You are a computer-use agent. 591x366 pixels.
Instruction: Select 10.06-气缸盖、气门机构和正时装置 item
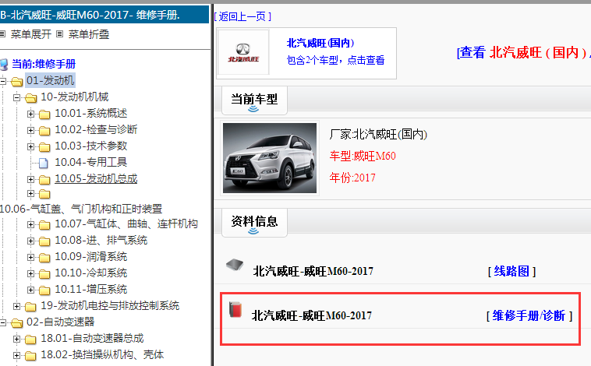81,209
